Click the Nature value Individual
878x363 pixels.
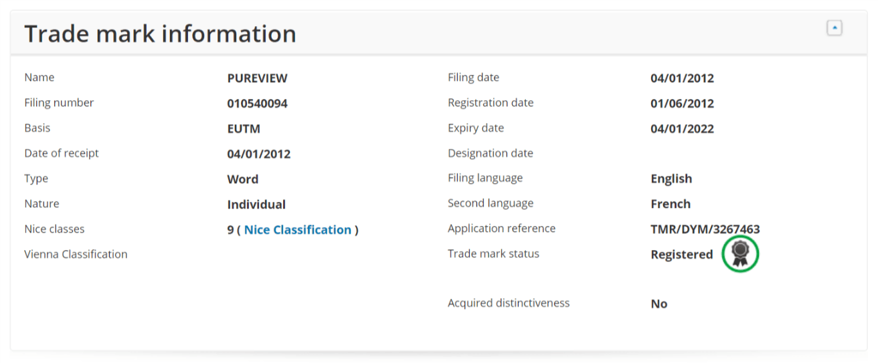(256, 205)
